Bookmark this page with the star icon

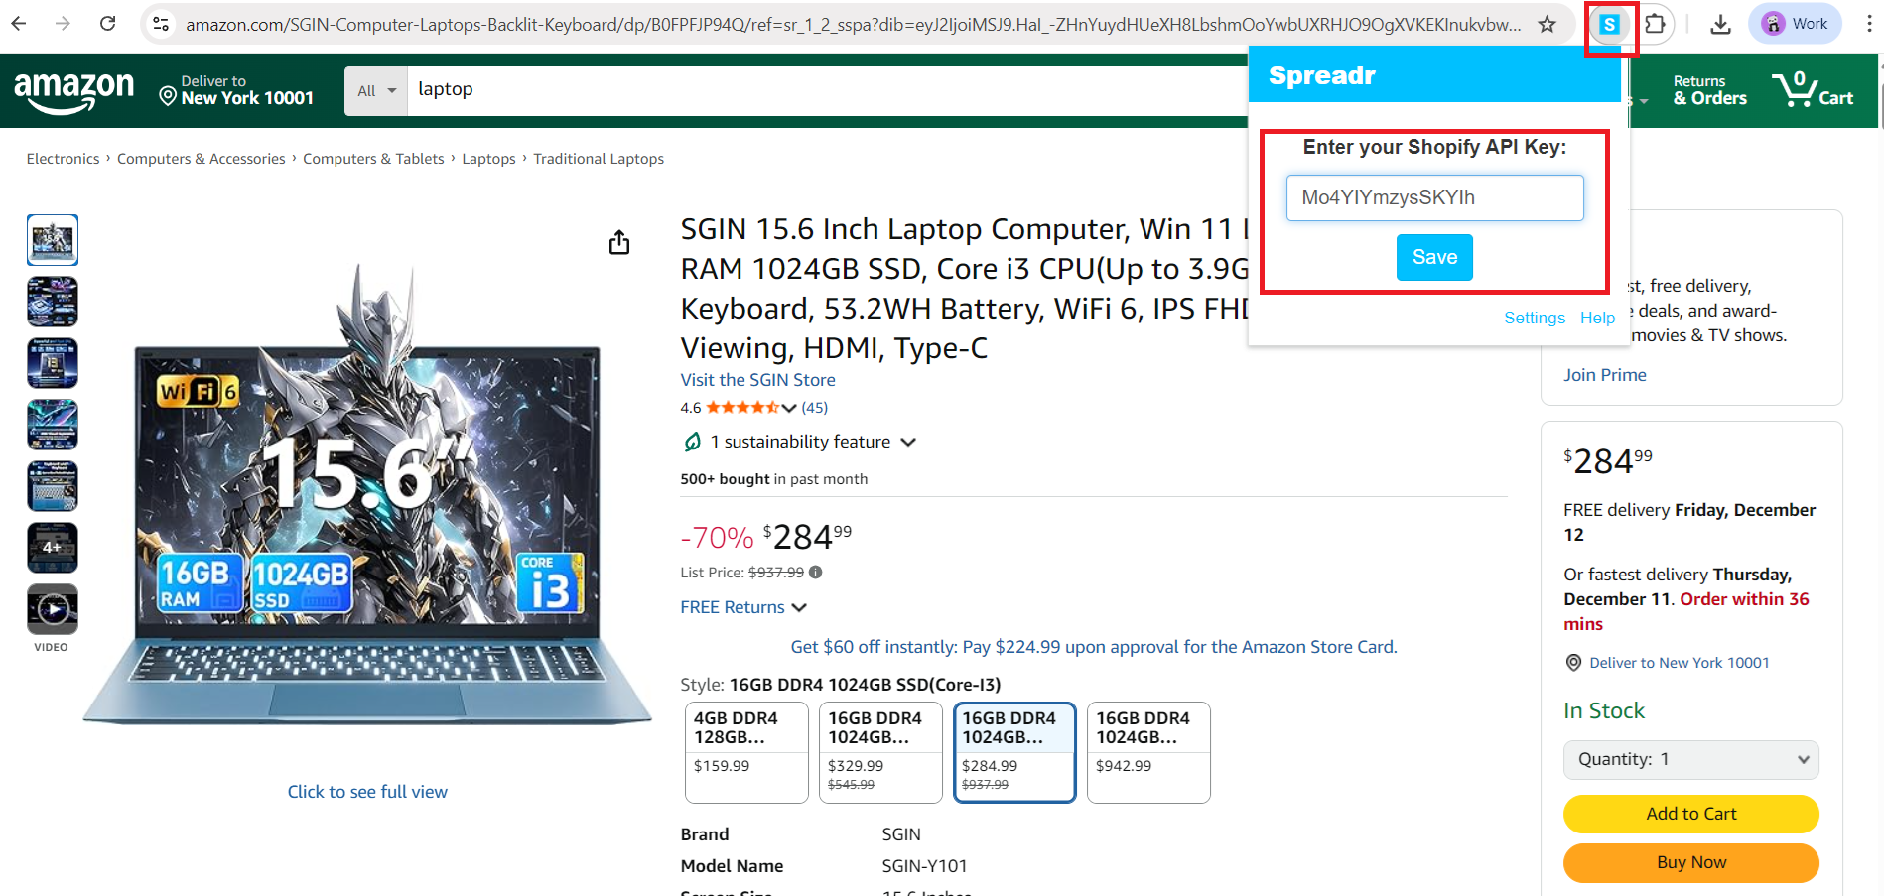click(1547, 24)
